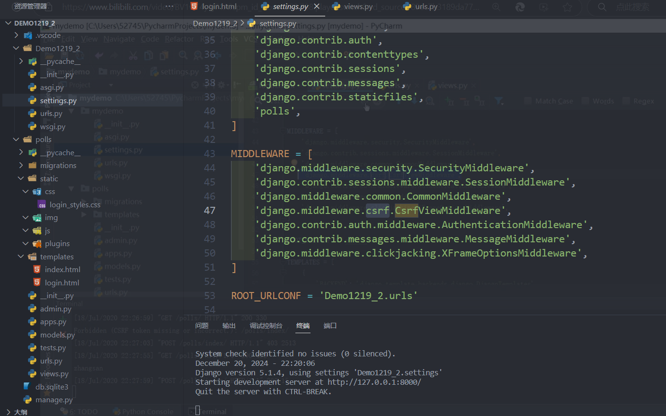Click the migrations folder icon
The width and height of the screenshot is (666, 416).
point(32,166)
